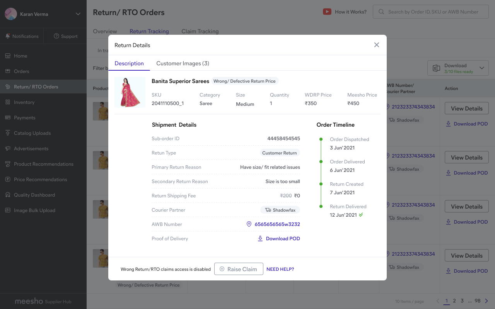This screenshot has width=495, height=309.
Task: Open the Claim Tracking tab
Action: click(200, 31)
